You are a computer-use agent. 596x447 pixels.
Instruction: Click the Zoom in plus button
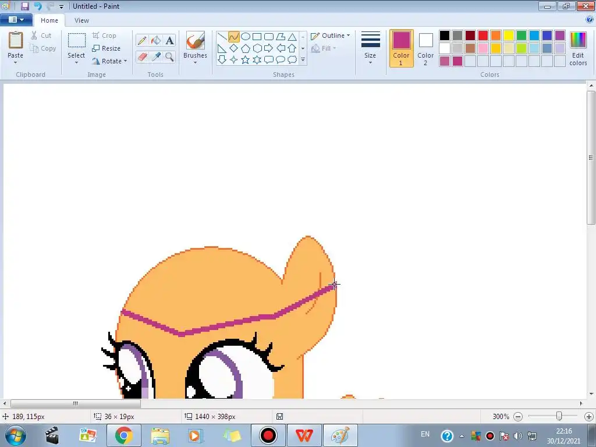(589, 417)
